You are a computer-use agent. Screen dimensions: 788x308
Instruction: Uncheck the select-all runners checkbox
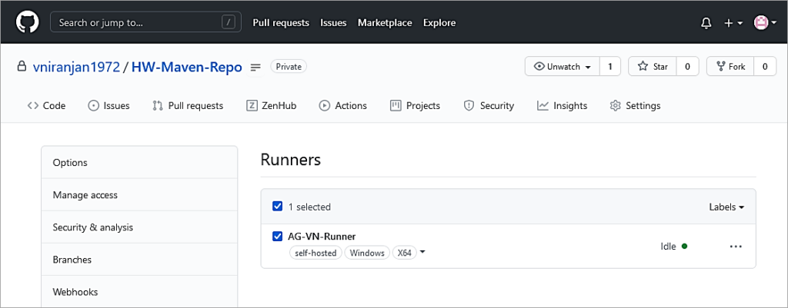[x=277, y=206]
